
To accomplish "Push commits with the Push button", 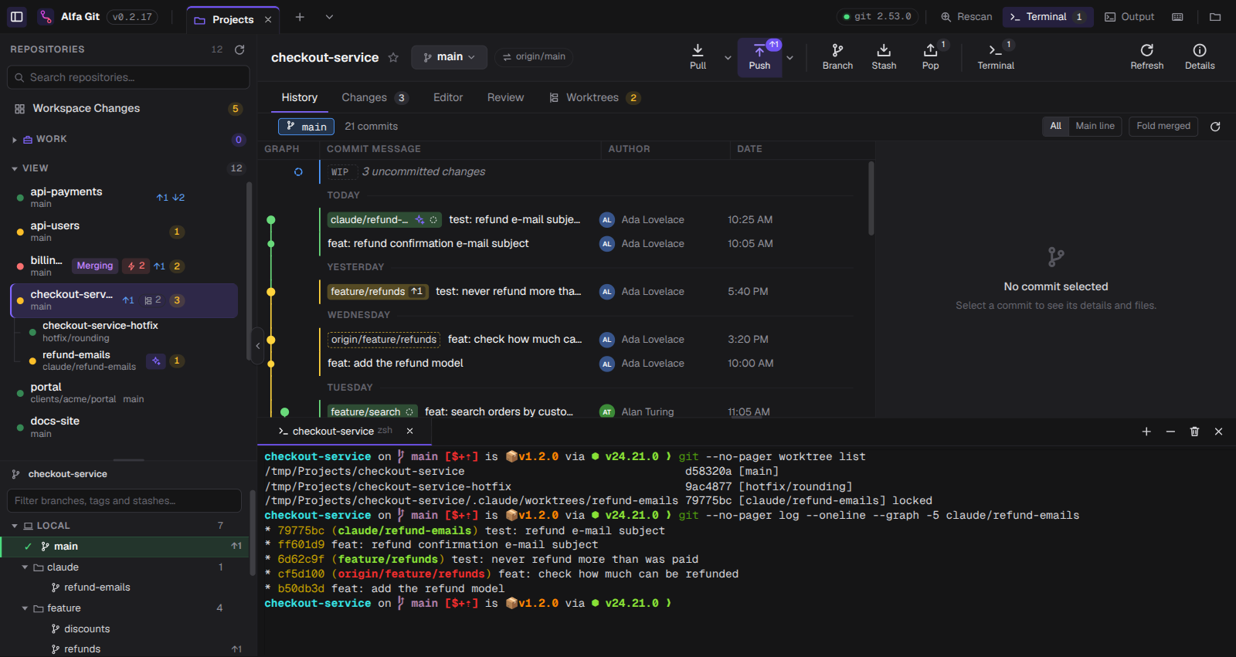I will point(759,57).
